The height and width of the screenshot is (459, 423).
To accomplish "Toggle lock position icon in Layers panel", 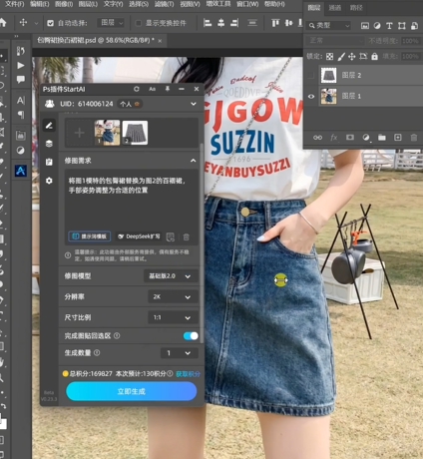I will [352, 57].
